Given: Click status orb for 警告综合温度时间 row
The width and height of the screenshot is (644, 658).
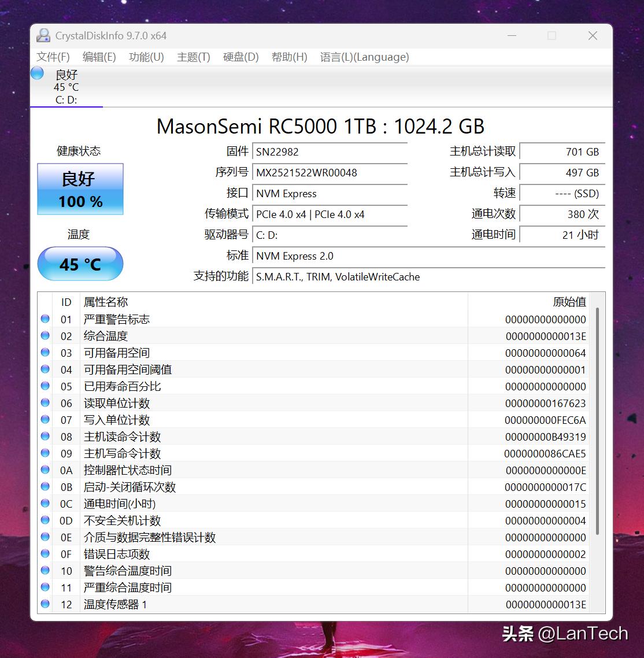Looking at the screenshot, I should point(45,570).
